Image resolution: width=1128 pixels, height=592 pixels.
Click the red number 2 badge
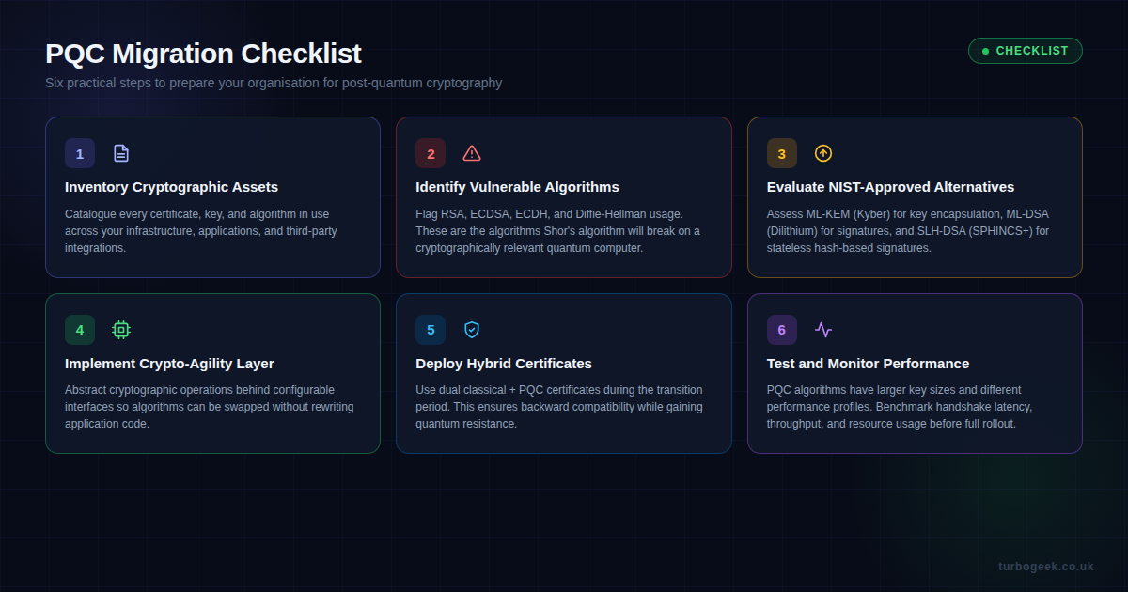(430, 152)
